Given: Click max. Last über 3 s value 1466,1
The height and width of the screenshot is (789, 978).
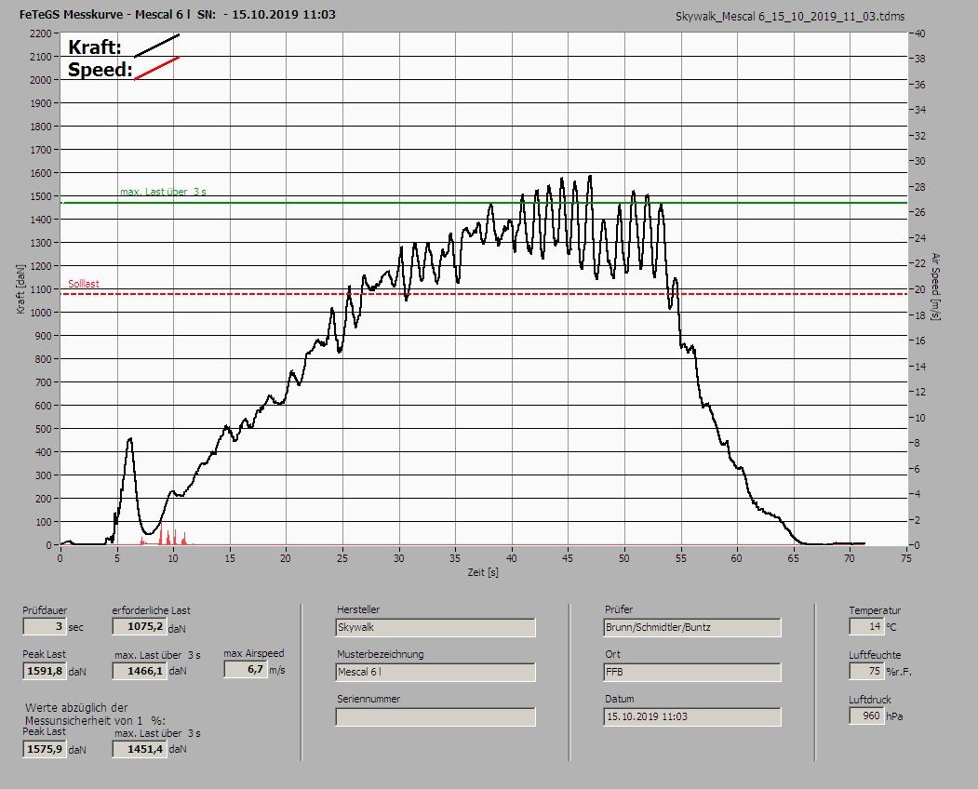Looking at the screenshot, I should point(139,671).
